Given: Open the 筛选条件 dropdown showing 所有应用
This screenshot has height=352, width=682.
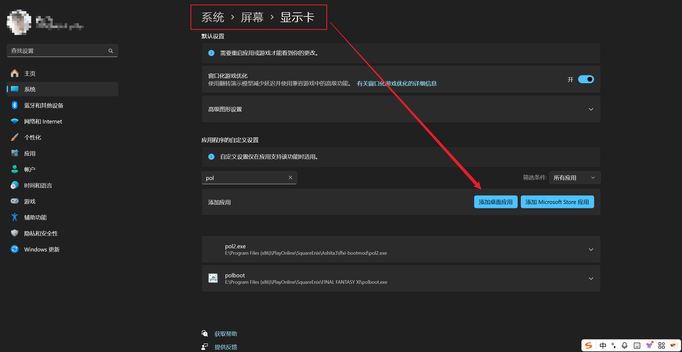Looking at the screenshot, I should click(575, 177).
